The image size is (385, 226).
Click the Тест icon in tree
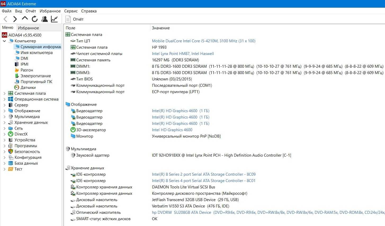pos(11,169)
